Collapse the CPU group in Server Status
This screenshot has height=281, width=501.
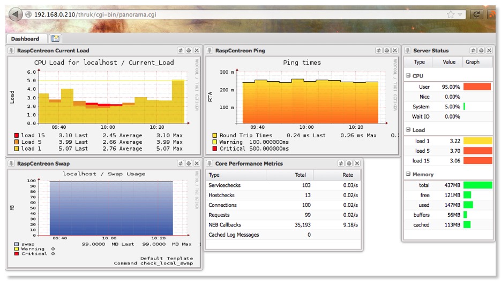pos(408,76)
